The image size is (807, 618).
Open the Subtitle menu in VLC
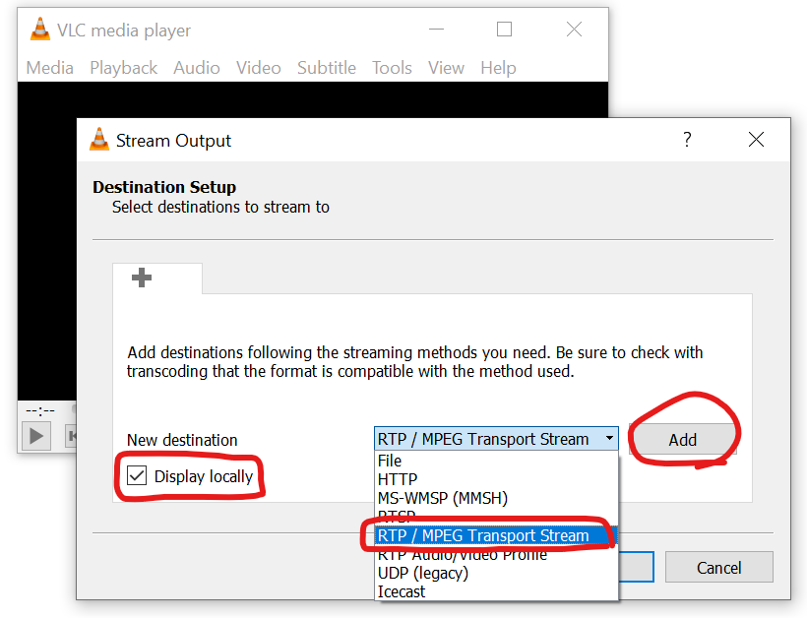tap(327, 67)
